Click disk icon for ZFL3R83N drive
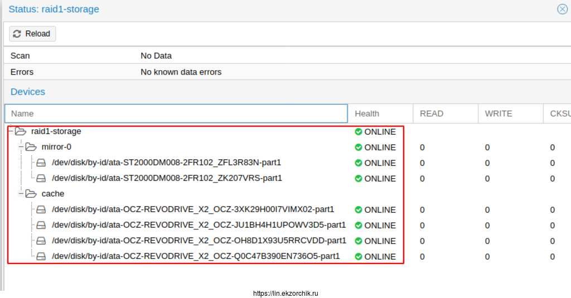571x298 pixels. 41,163
